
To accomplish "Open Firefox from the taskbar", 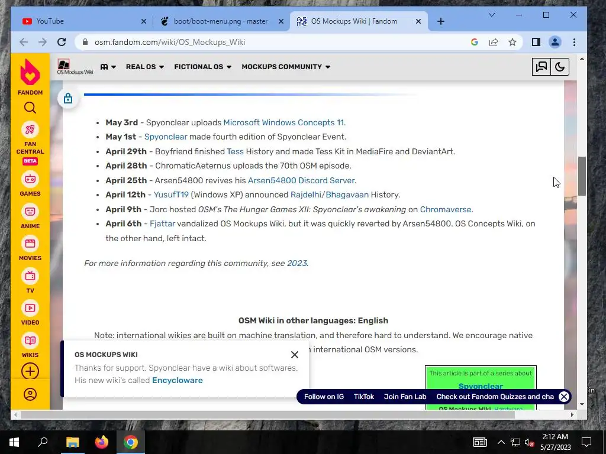I will pos(102,442).
